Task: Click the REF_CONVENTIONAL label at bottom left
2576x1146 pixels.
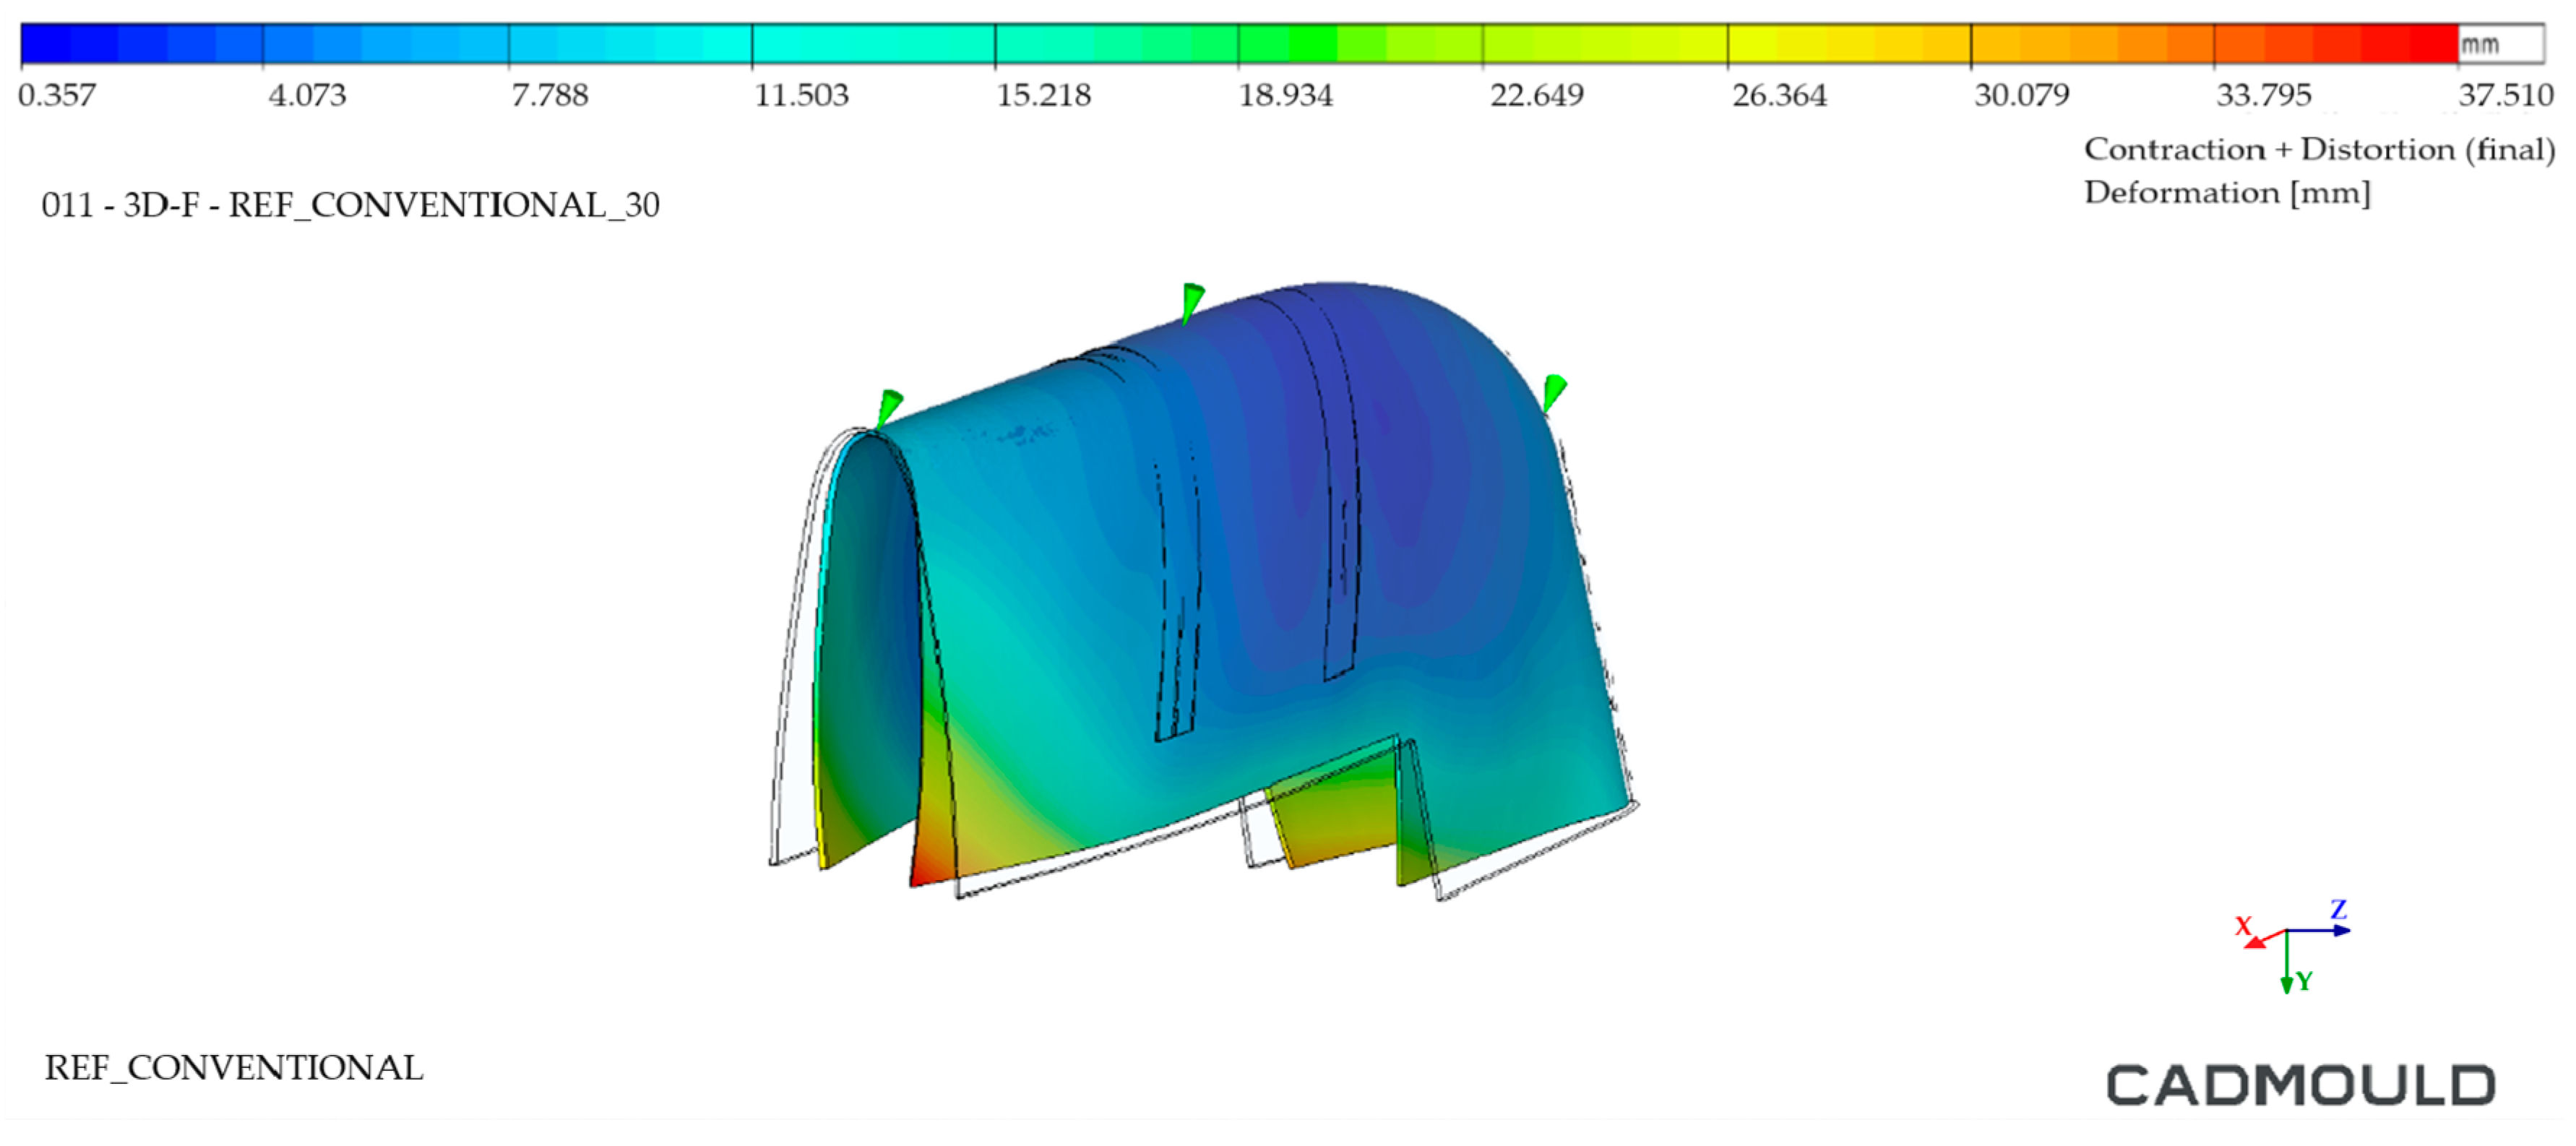Action: tap(234, 1068)
